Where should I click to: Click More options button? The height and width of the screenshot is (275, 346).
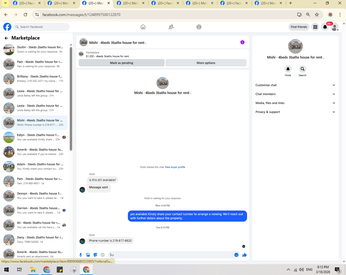(x=206, y=63)
